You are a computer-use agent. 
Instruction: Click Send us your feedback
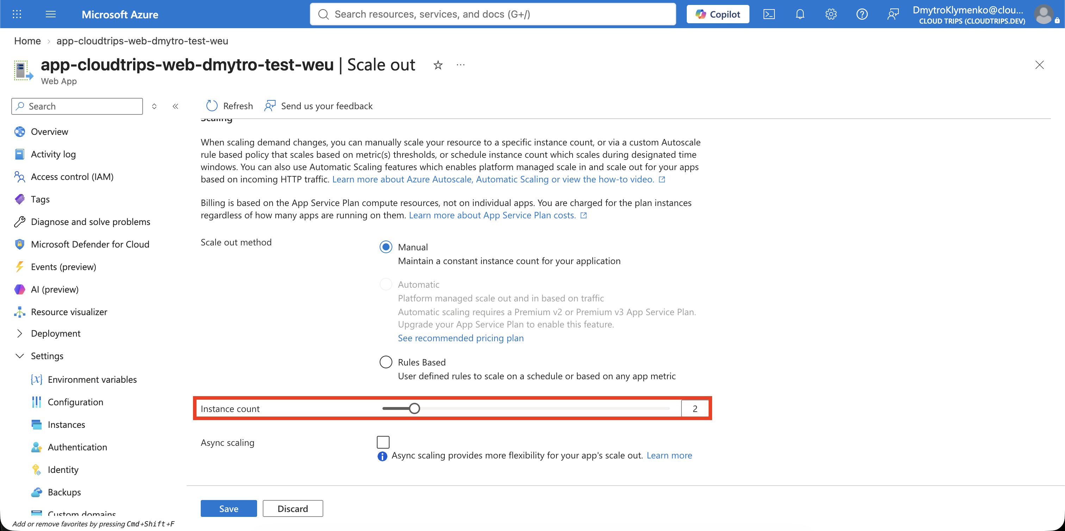pyautogui.click(x=318, y=106)
